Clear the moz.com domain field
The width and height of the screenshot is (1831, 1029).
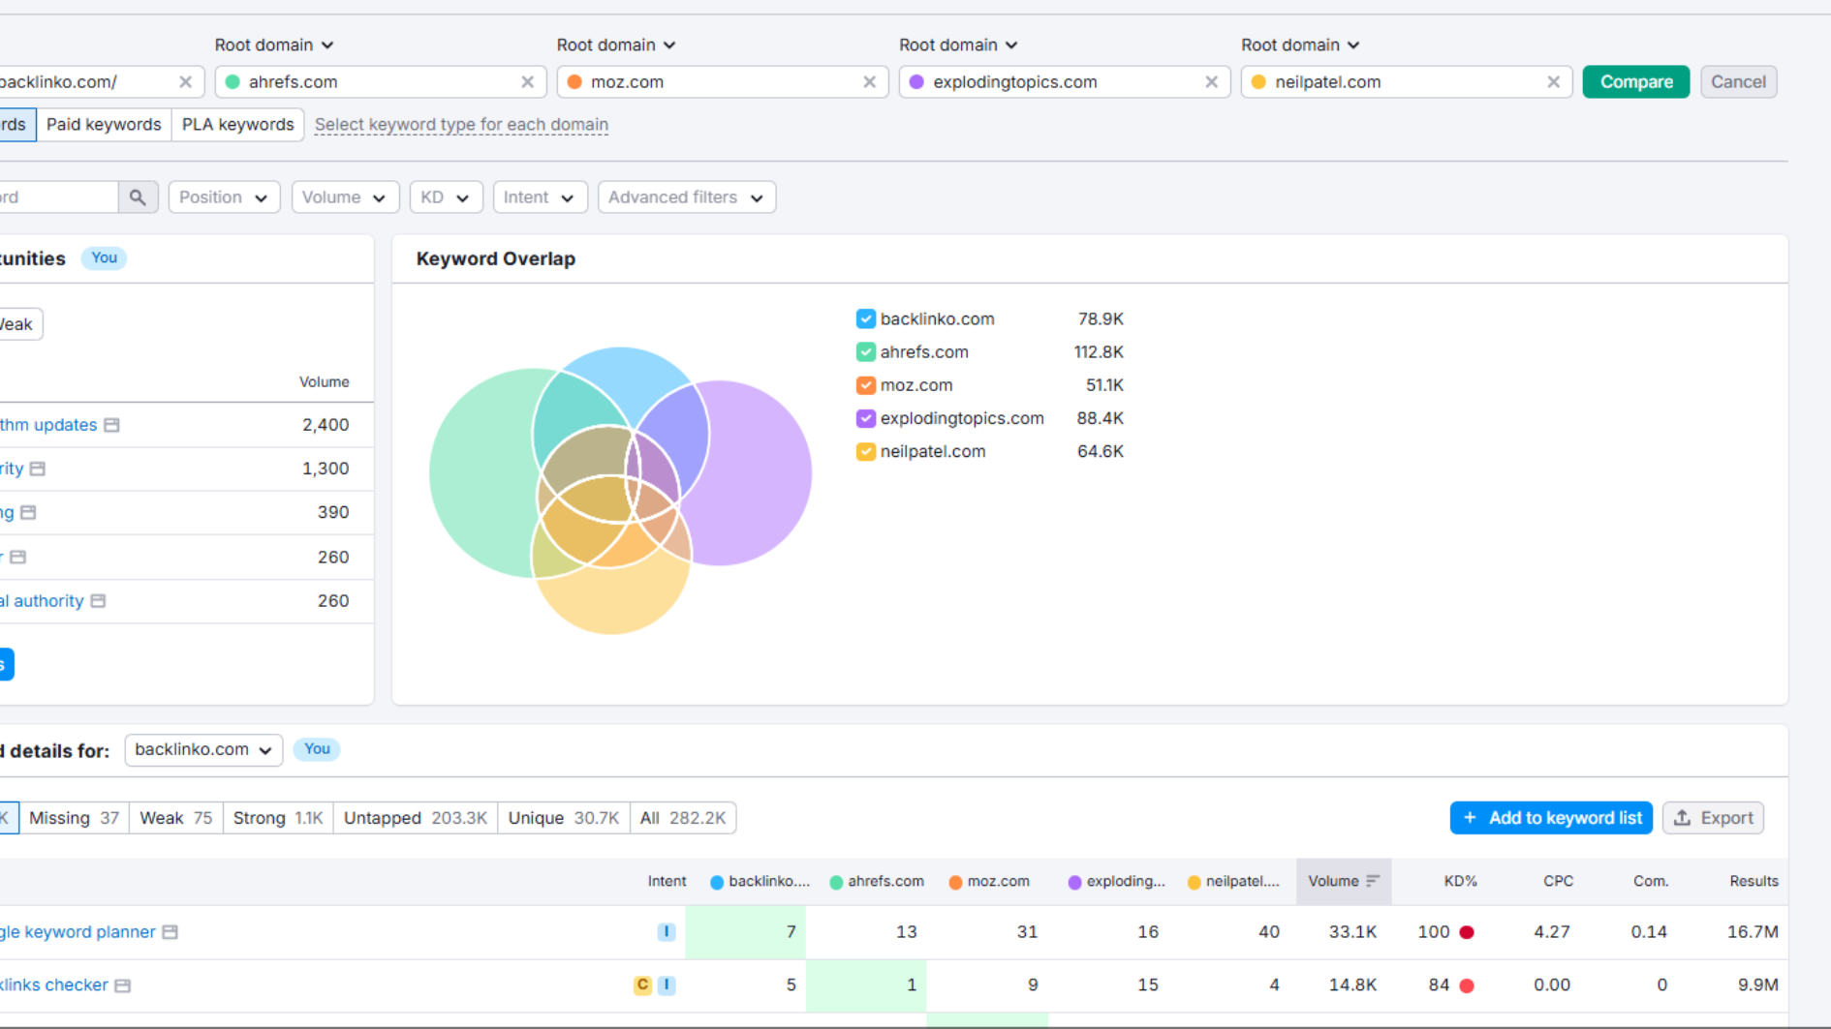869,82
